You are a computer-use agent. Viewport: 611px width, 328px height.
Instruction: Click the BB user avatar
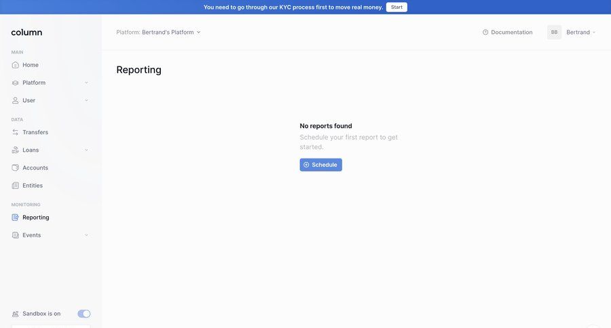554,33
